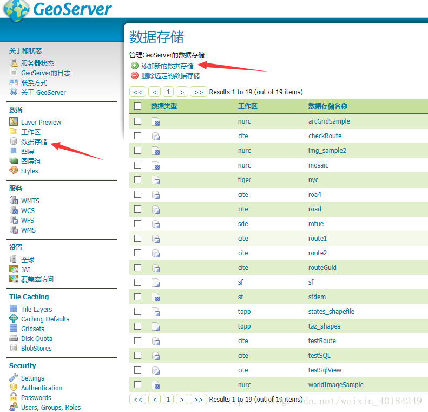Click the Authentication shield icon

click(14, 388)
